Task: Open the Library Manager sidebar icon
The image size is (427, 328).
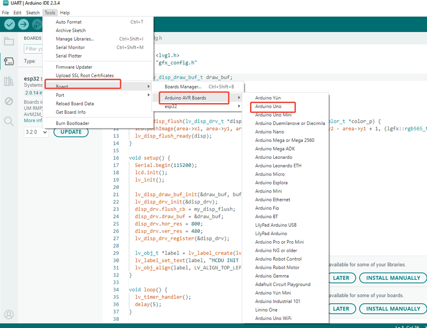Action: tap(9, 81)
